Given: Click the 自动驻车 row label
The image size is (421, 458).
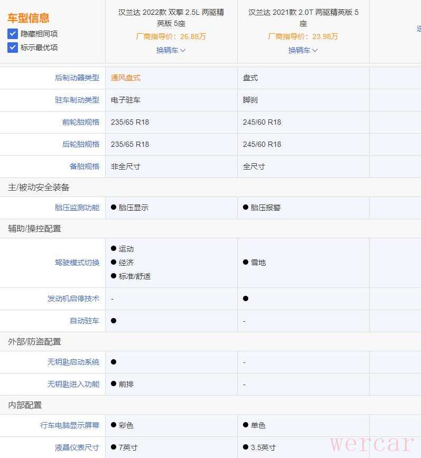Looking at the screenshot, I should tap(85, 321).
